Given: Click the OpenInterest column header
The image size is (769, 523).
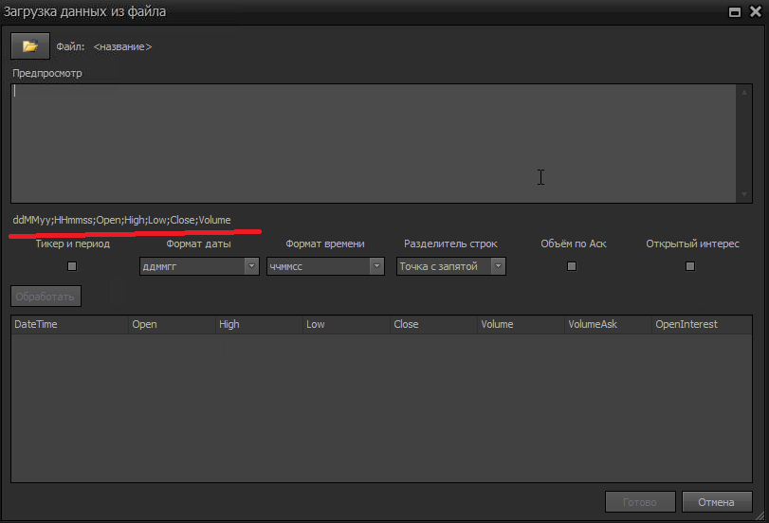Looking at the screenshot, I should [700, 324].
